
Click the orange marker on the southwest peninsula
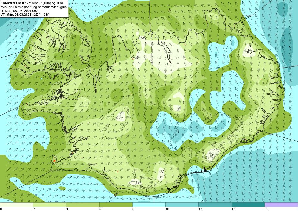click(x=55, y=161)
